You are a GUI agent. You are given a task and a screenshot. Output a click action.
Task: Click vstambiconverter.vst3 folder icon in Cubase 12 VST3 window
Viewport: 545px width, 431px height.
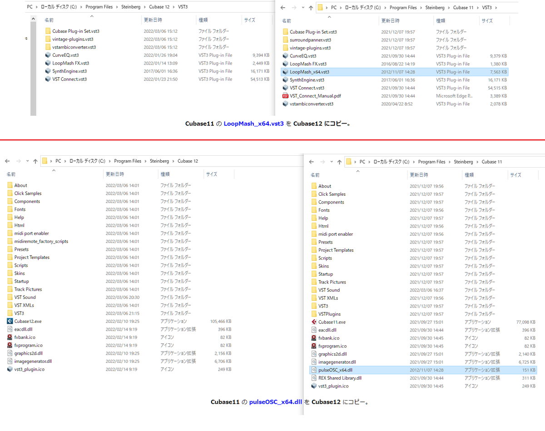(48, 47)
